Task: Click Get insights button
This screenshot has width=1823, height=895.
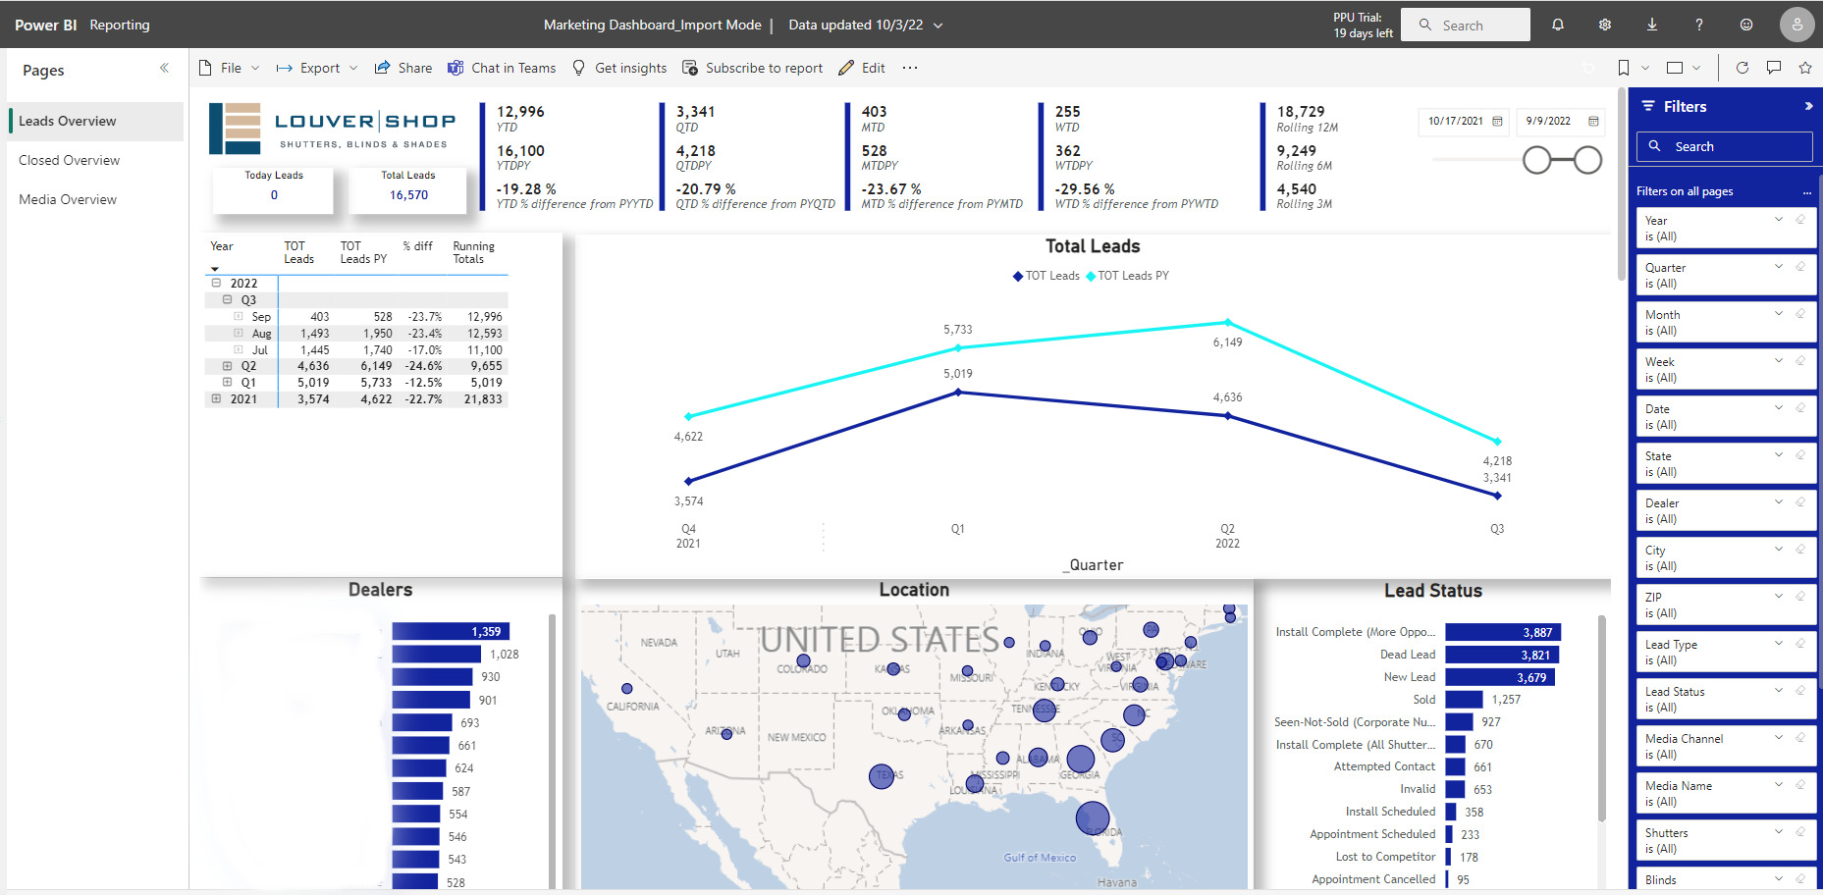Action: (619, 68)
